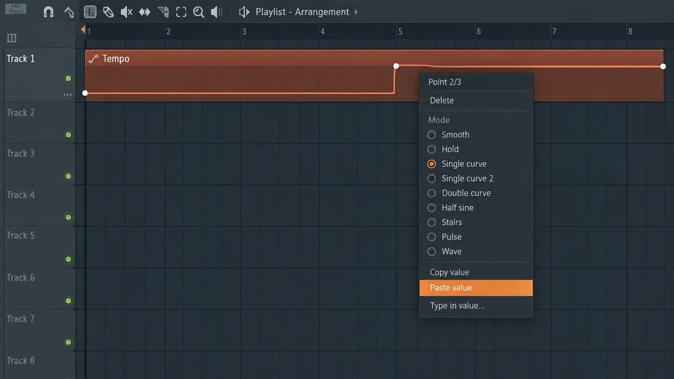This screenshot has width=674, height=379.
Task: Click the Tempo clip name
Action: point(116,59)
